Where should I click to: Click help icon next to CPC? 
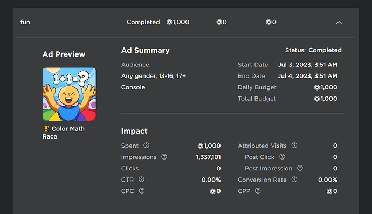(142, 191)
